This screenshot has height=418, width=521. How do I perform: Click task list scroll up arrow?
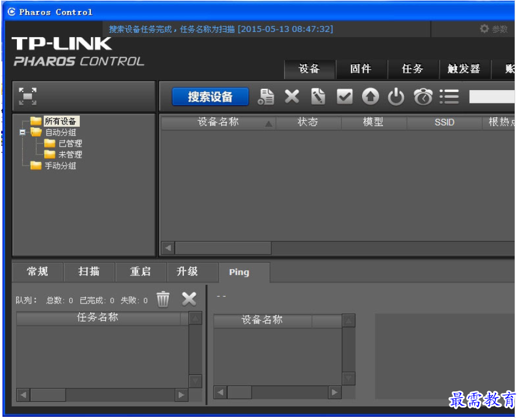pos(196,319)
